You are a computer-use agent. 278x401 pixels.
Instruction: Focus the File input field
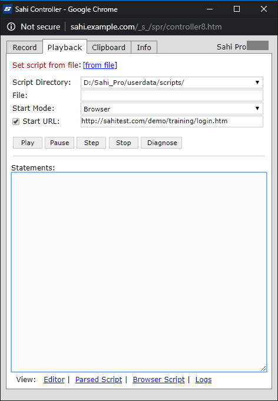(172, 96)
